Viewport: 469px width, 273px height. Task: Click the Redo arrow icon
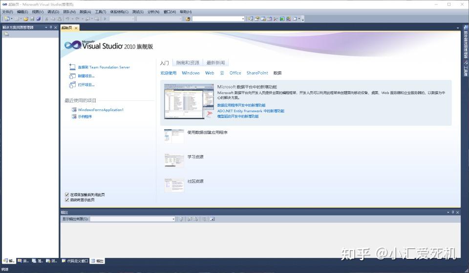[x=78, y=19]
